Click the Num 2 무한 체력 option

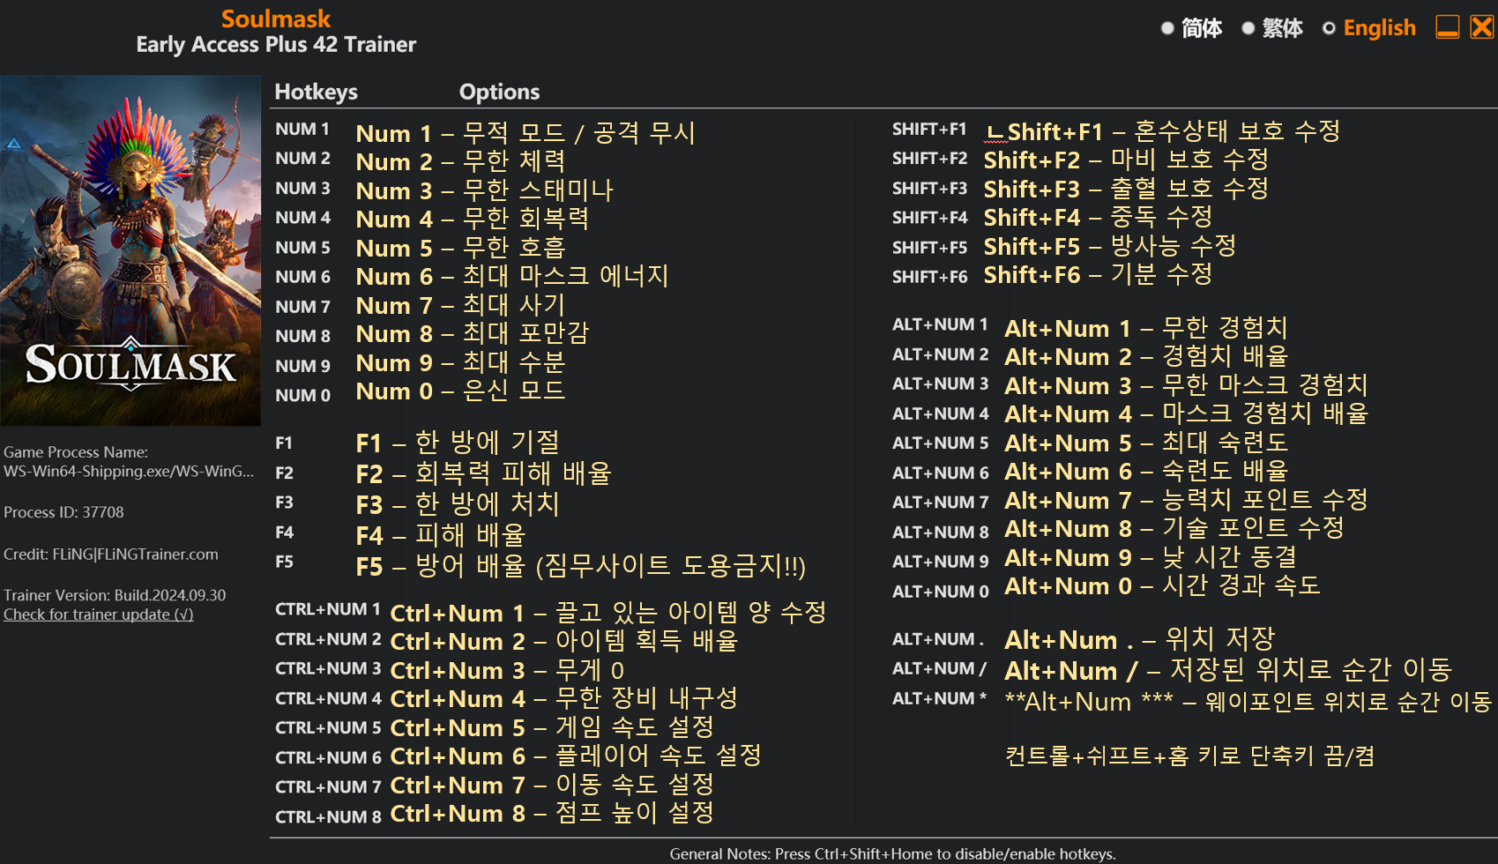(460, 161)
